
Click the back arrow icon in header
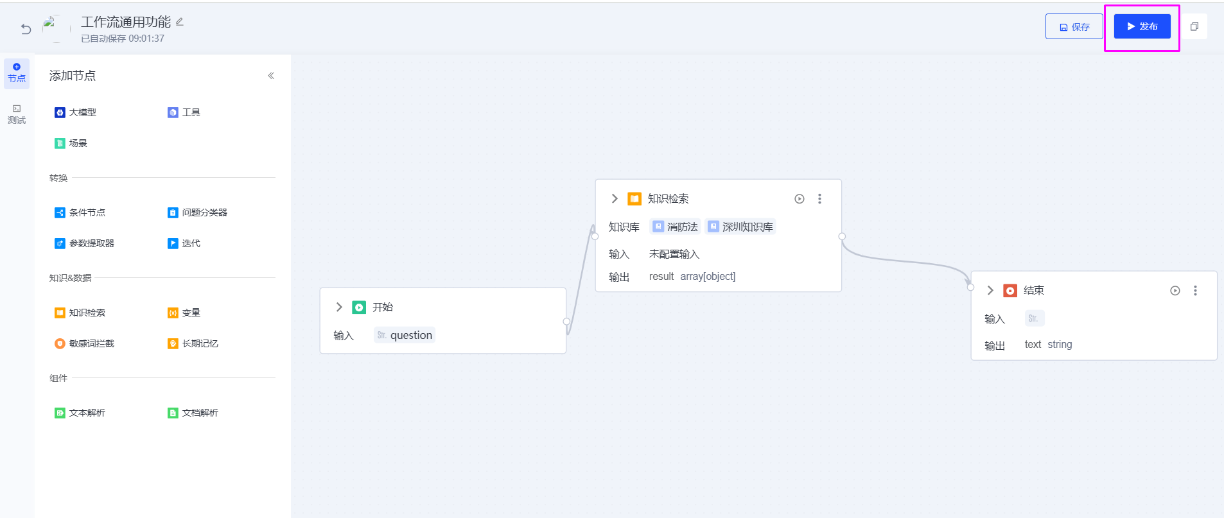click(26, 28)
